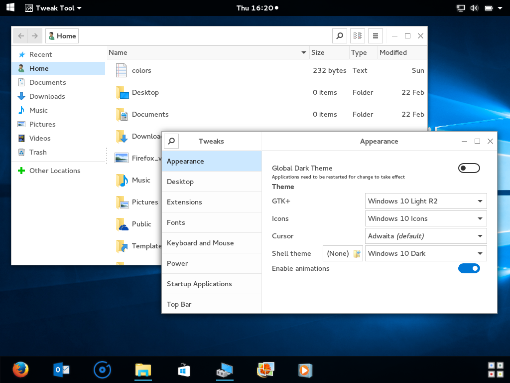Image resolution: width=510 pixels, height=383 pixels.
Task: Toggle the Enable animations switch
Action: tap(469, 268)
